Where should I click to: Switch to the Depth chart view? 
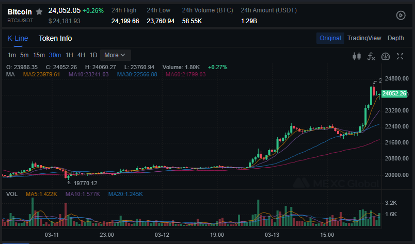[x=395, y=38]
